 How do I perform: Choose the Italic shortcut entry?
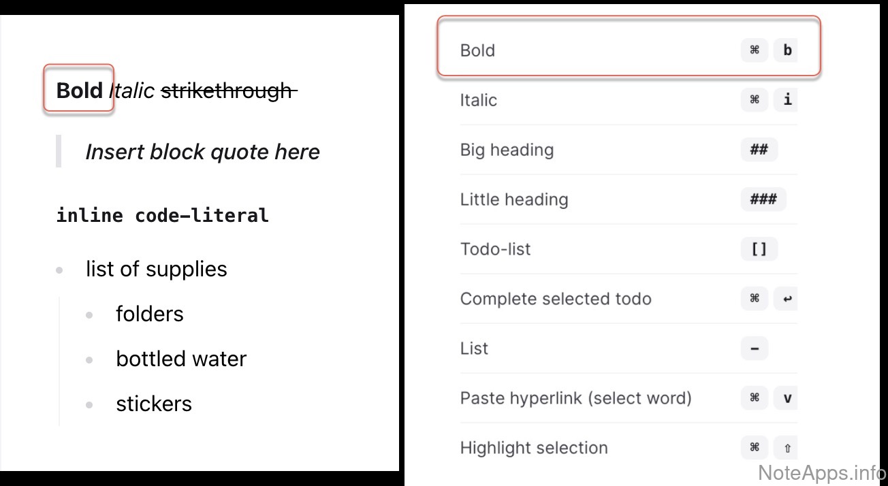pyautogui.click(x=478, y=100)
